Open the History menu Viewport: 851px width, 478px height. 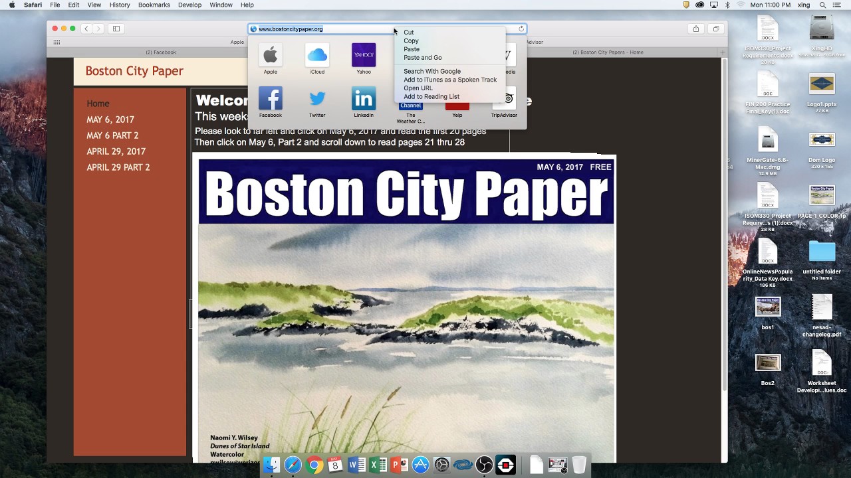120,5
